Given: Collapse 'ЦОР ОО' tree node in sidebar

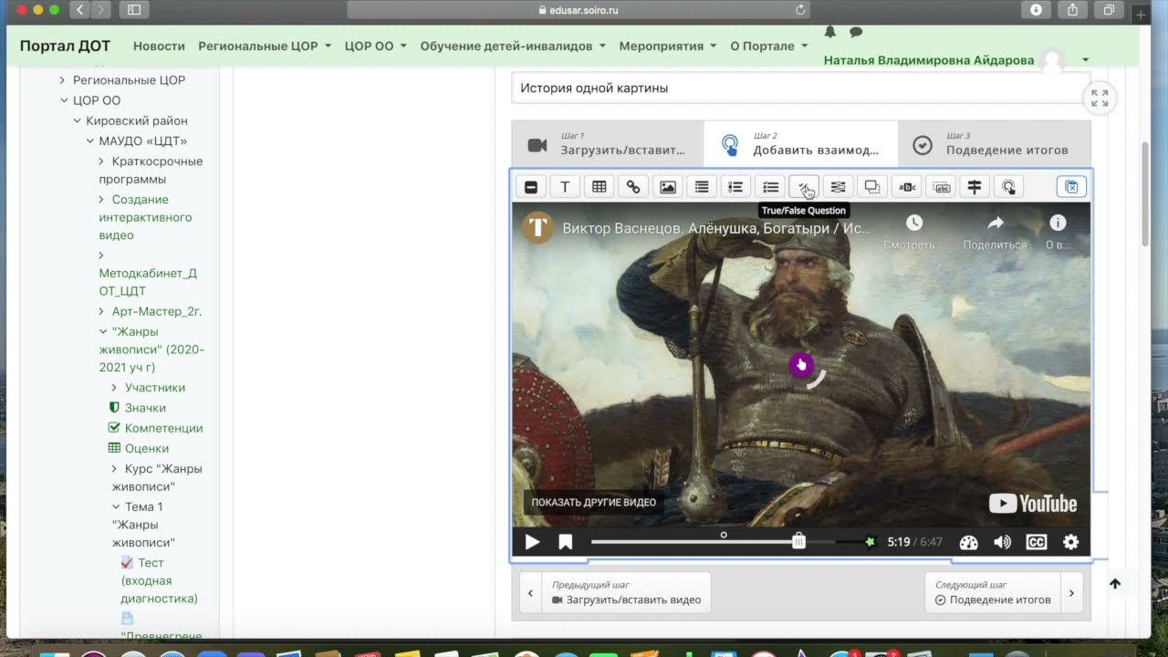Looking at the screenshot, I should pyautogui.click(x=64, y=100).
